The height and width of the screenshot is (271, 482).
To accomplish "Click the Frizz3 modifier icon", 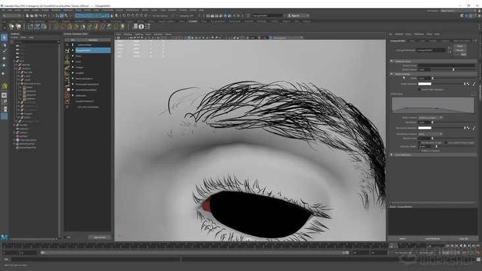I will coord(67,56).
